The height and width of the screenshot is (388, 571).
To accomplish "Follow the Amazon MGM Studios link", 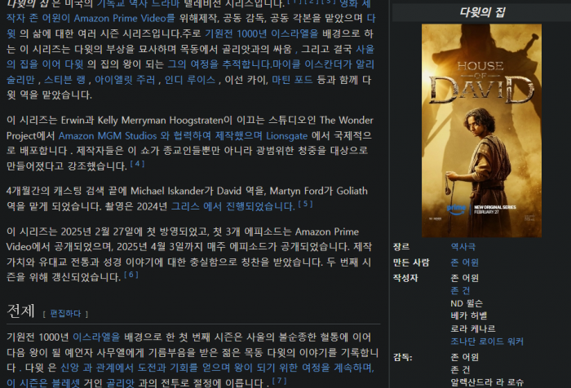I will pyautogui.click(x=108, y=136).
